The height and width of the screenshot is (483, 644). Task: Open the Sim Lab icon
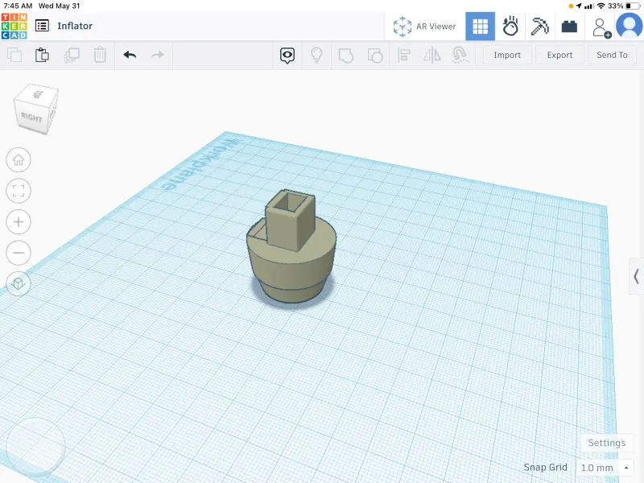click(x=510, y=27)
